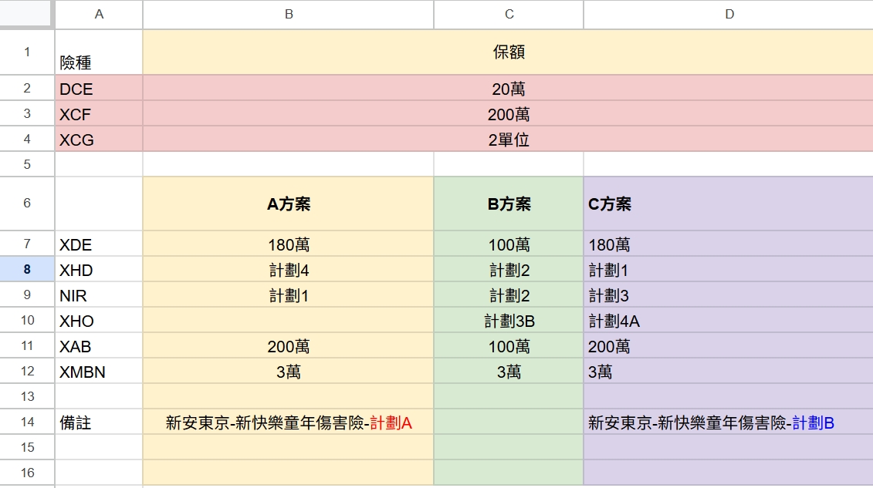Screen dimensions: 873x488
Task: Select the remark cell ending with 計劃B
Action: (728, 422)
